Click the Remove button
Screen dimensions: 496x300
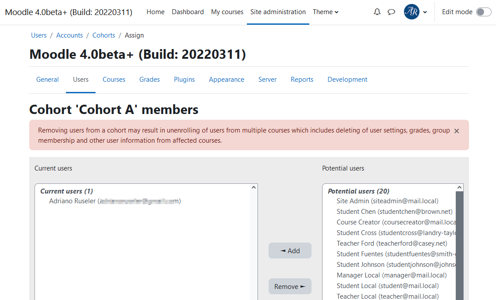(x=290, y=286)
